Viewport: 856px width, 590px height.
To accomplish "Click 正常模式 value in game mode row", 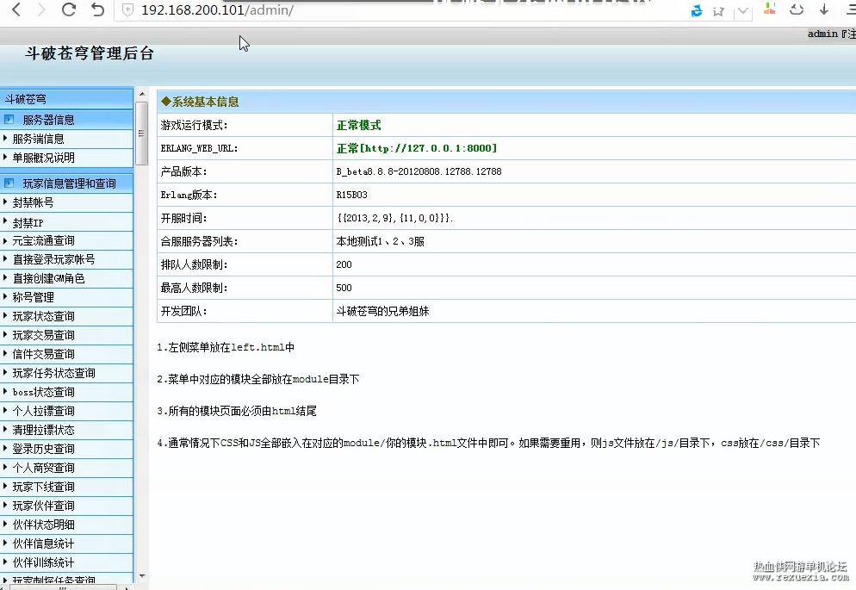I will pos(358,125).
